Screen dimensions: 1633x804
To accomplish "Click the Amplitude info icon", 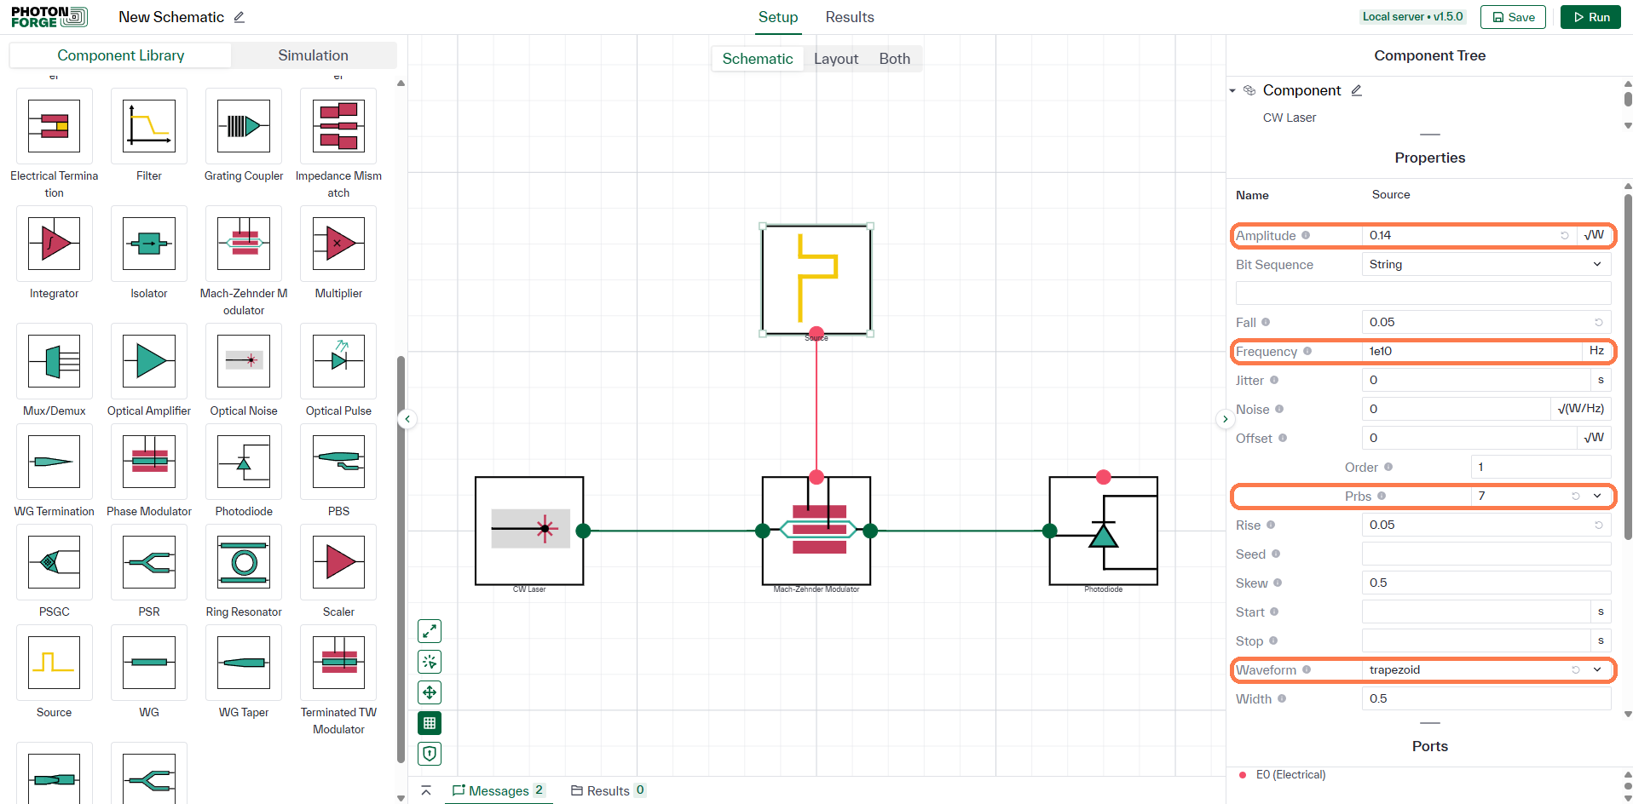I will click(1306, 235).
